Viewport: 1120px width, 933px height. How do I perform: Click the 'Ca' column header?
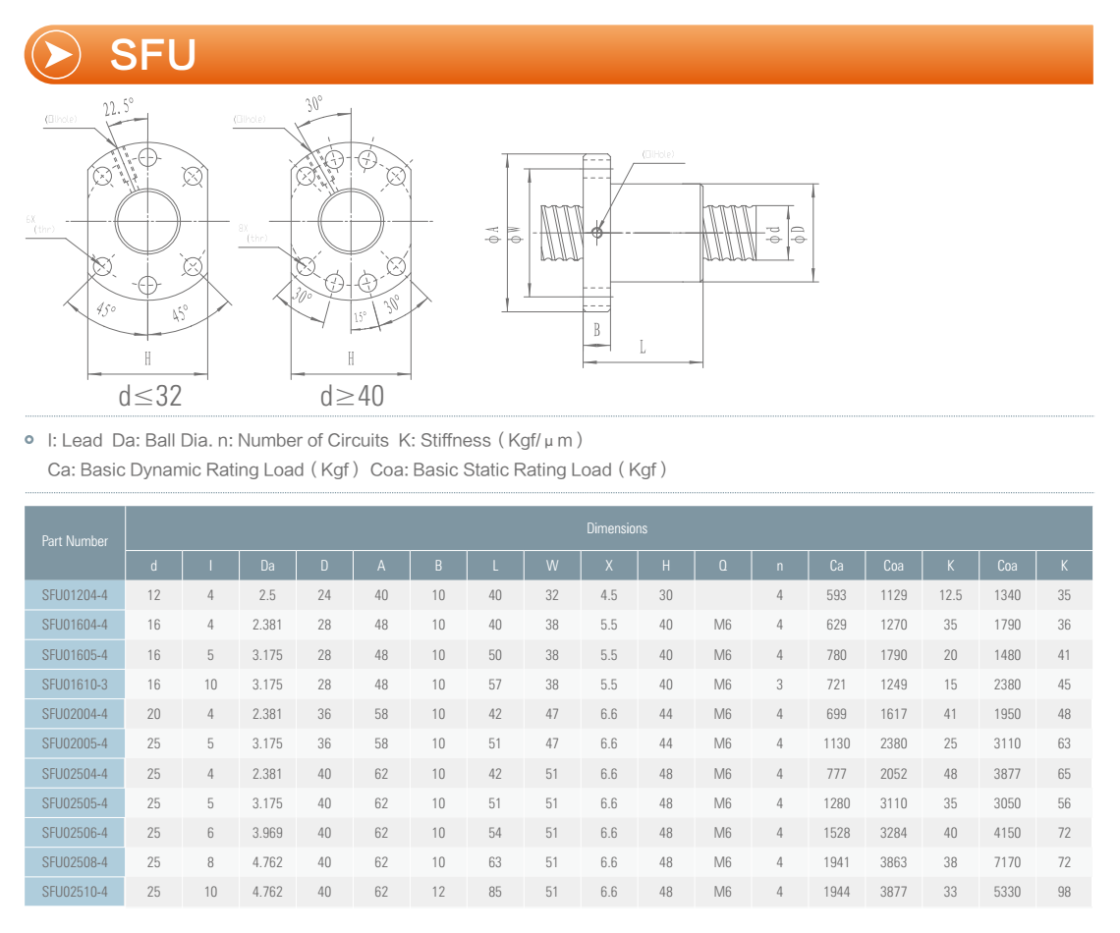pos(836,566)
